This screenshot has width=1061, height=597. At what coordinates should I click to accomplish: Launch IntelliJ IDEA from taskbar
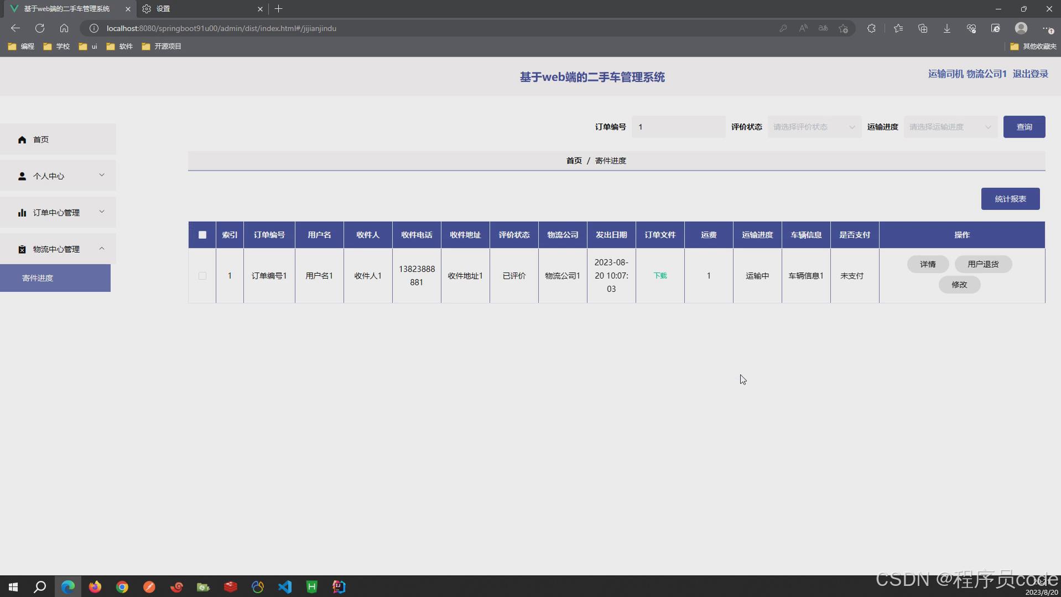(339, 586)
